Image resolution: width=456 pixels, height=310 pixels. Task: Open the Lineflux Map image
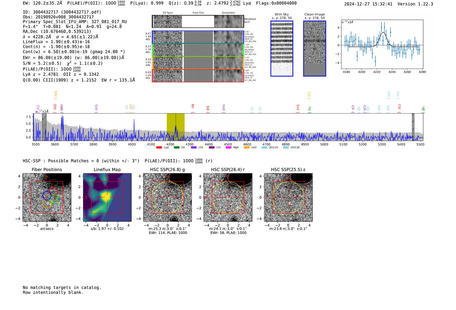tap(107, 197)
